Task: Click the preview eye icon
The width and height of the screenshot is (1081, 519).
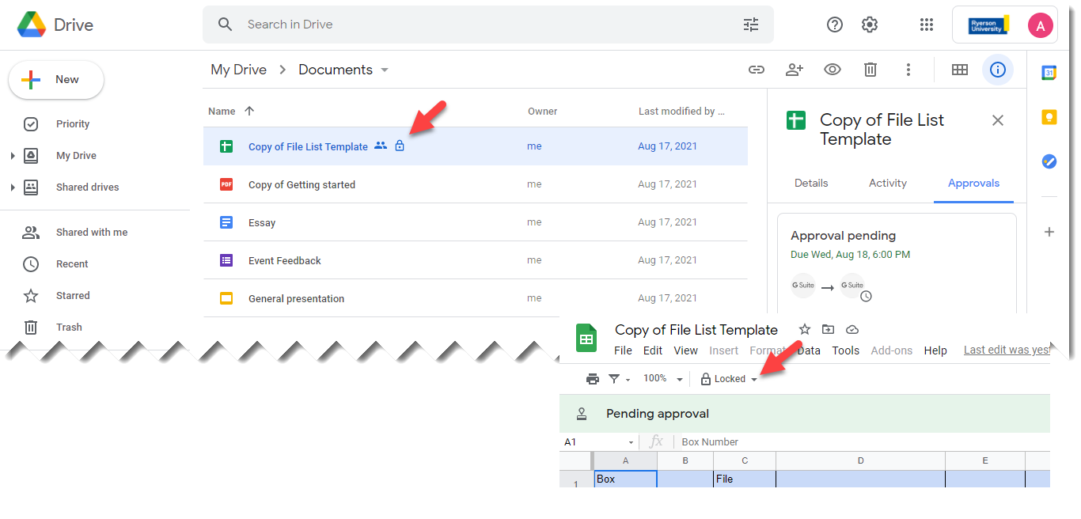Action: [832, 70]
